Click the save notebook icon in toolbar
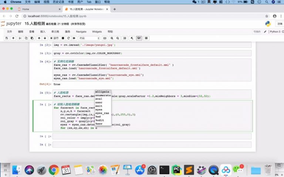284x177 pixels. (x=7, y=38)
